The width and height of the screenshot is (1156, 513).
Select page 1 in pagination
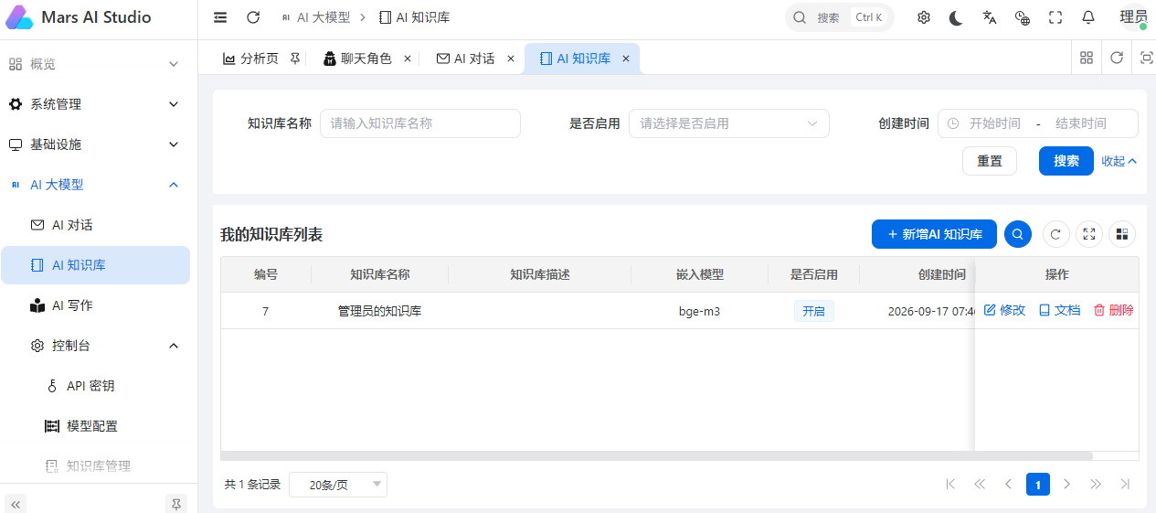(1038, 484)
